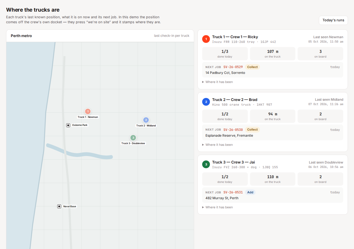Click green number 3 badge on Truck 3 card
This screenshot has height=249, width=354.
click(206, 164)
